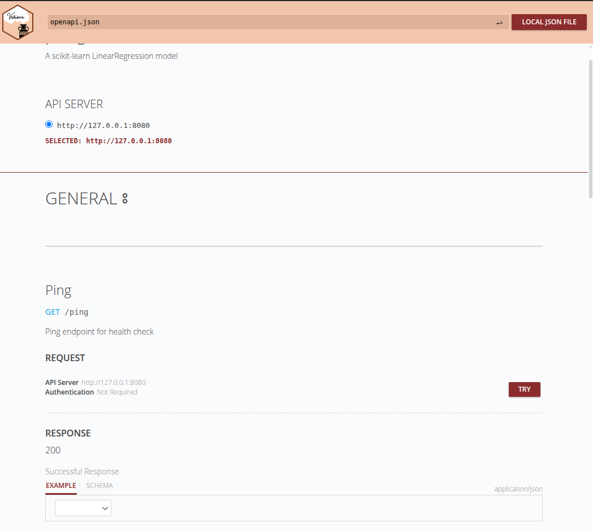Click the API SERVER heading
Viewport: 593px width, 531px height.
[x=74, y=104]
